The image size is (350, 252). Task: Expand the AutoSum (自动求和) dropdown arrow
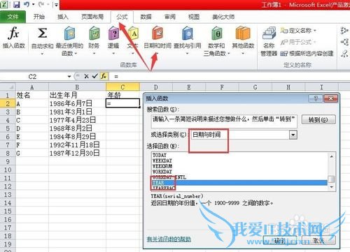(x=42, y=54)
